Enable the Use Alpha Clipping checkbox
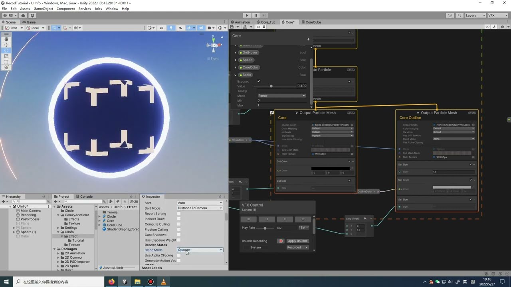511x287 pixels. 179,255
